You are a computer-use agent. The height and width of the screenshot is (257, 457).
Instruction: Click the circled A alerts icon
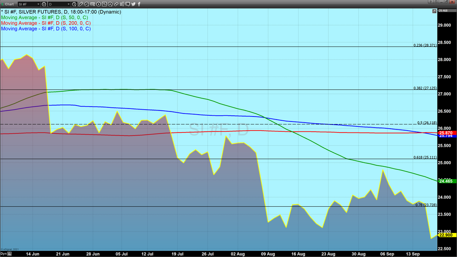coord(110,4)
